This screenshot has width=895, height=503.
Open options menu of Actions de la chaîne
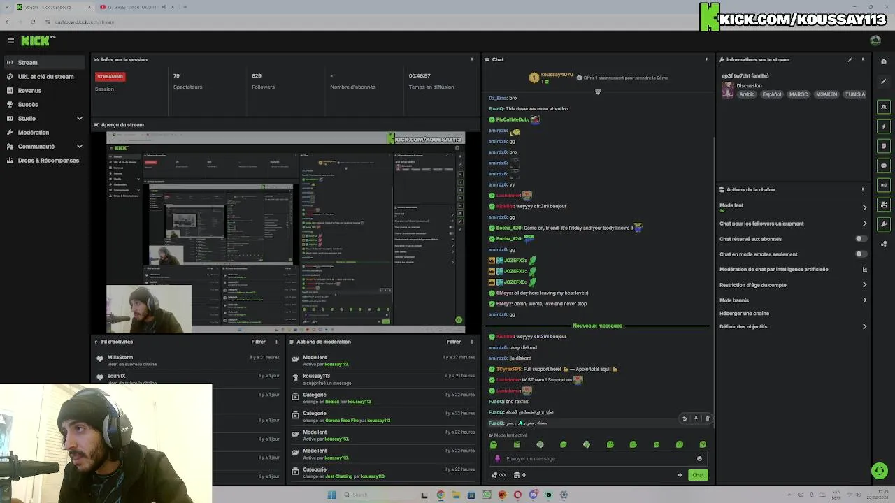[x=863, y=189]
